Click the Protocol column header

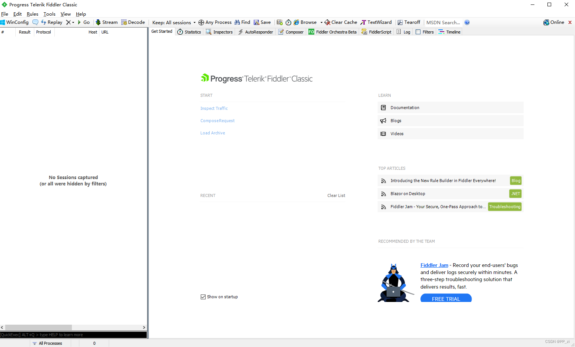[44, 32]
